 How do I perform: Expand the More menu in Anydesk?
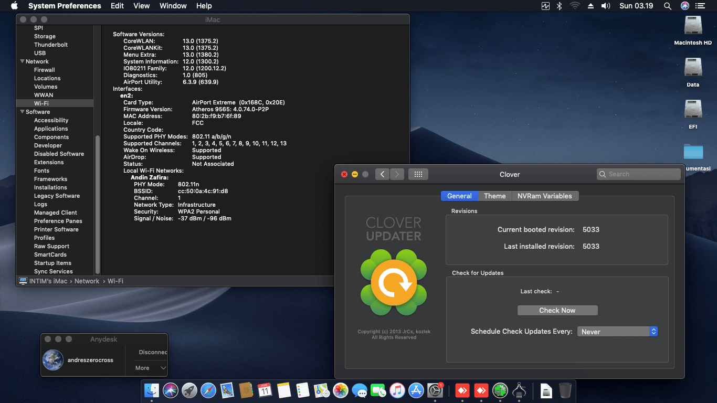coord(151,368)
